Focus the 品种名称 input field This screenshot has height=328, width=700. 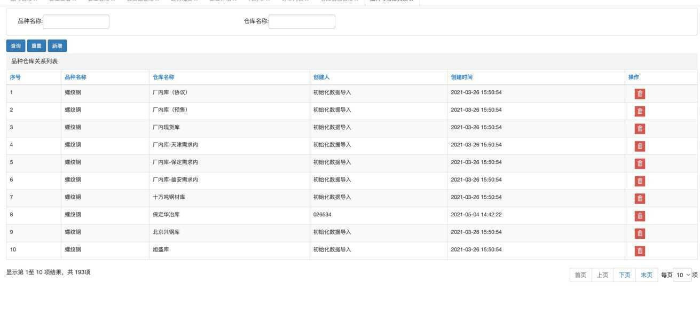[x=76, y=21]
